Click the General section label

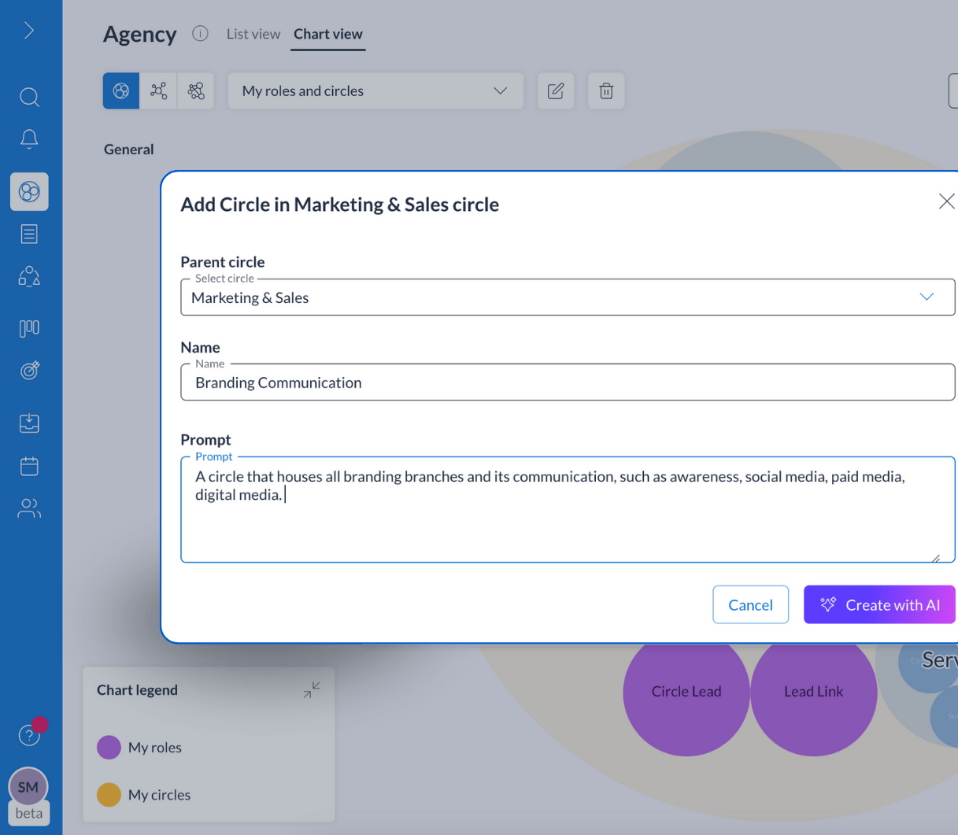(129, 150)
